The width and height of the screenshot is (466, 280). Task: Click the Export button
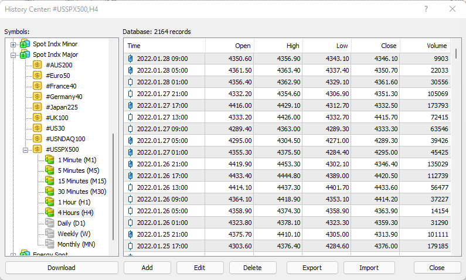point(312,268)
